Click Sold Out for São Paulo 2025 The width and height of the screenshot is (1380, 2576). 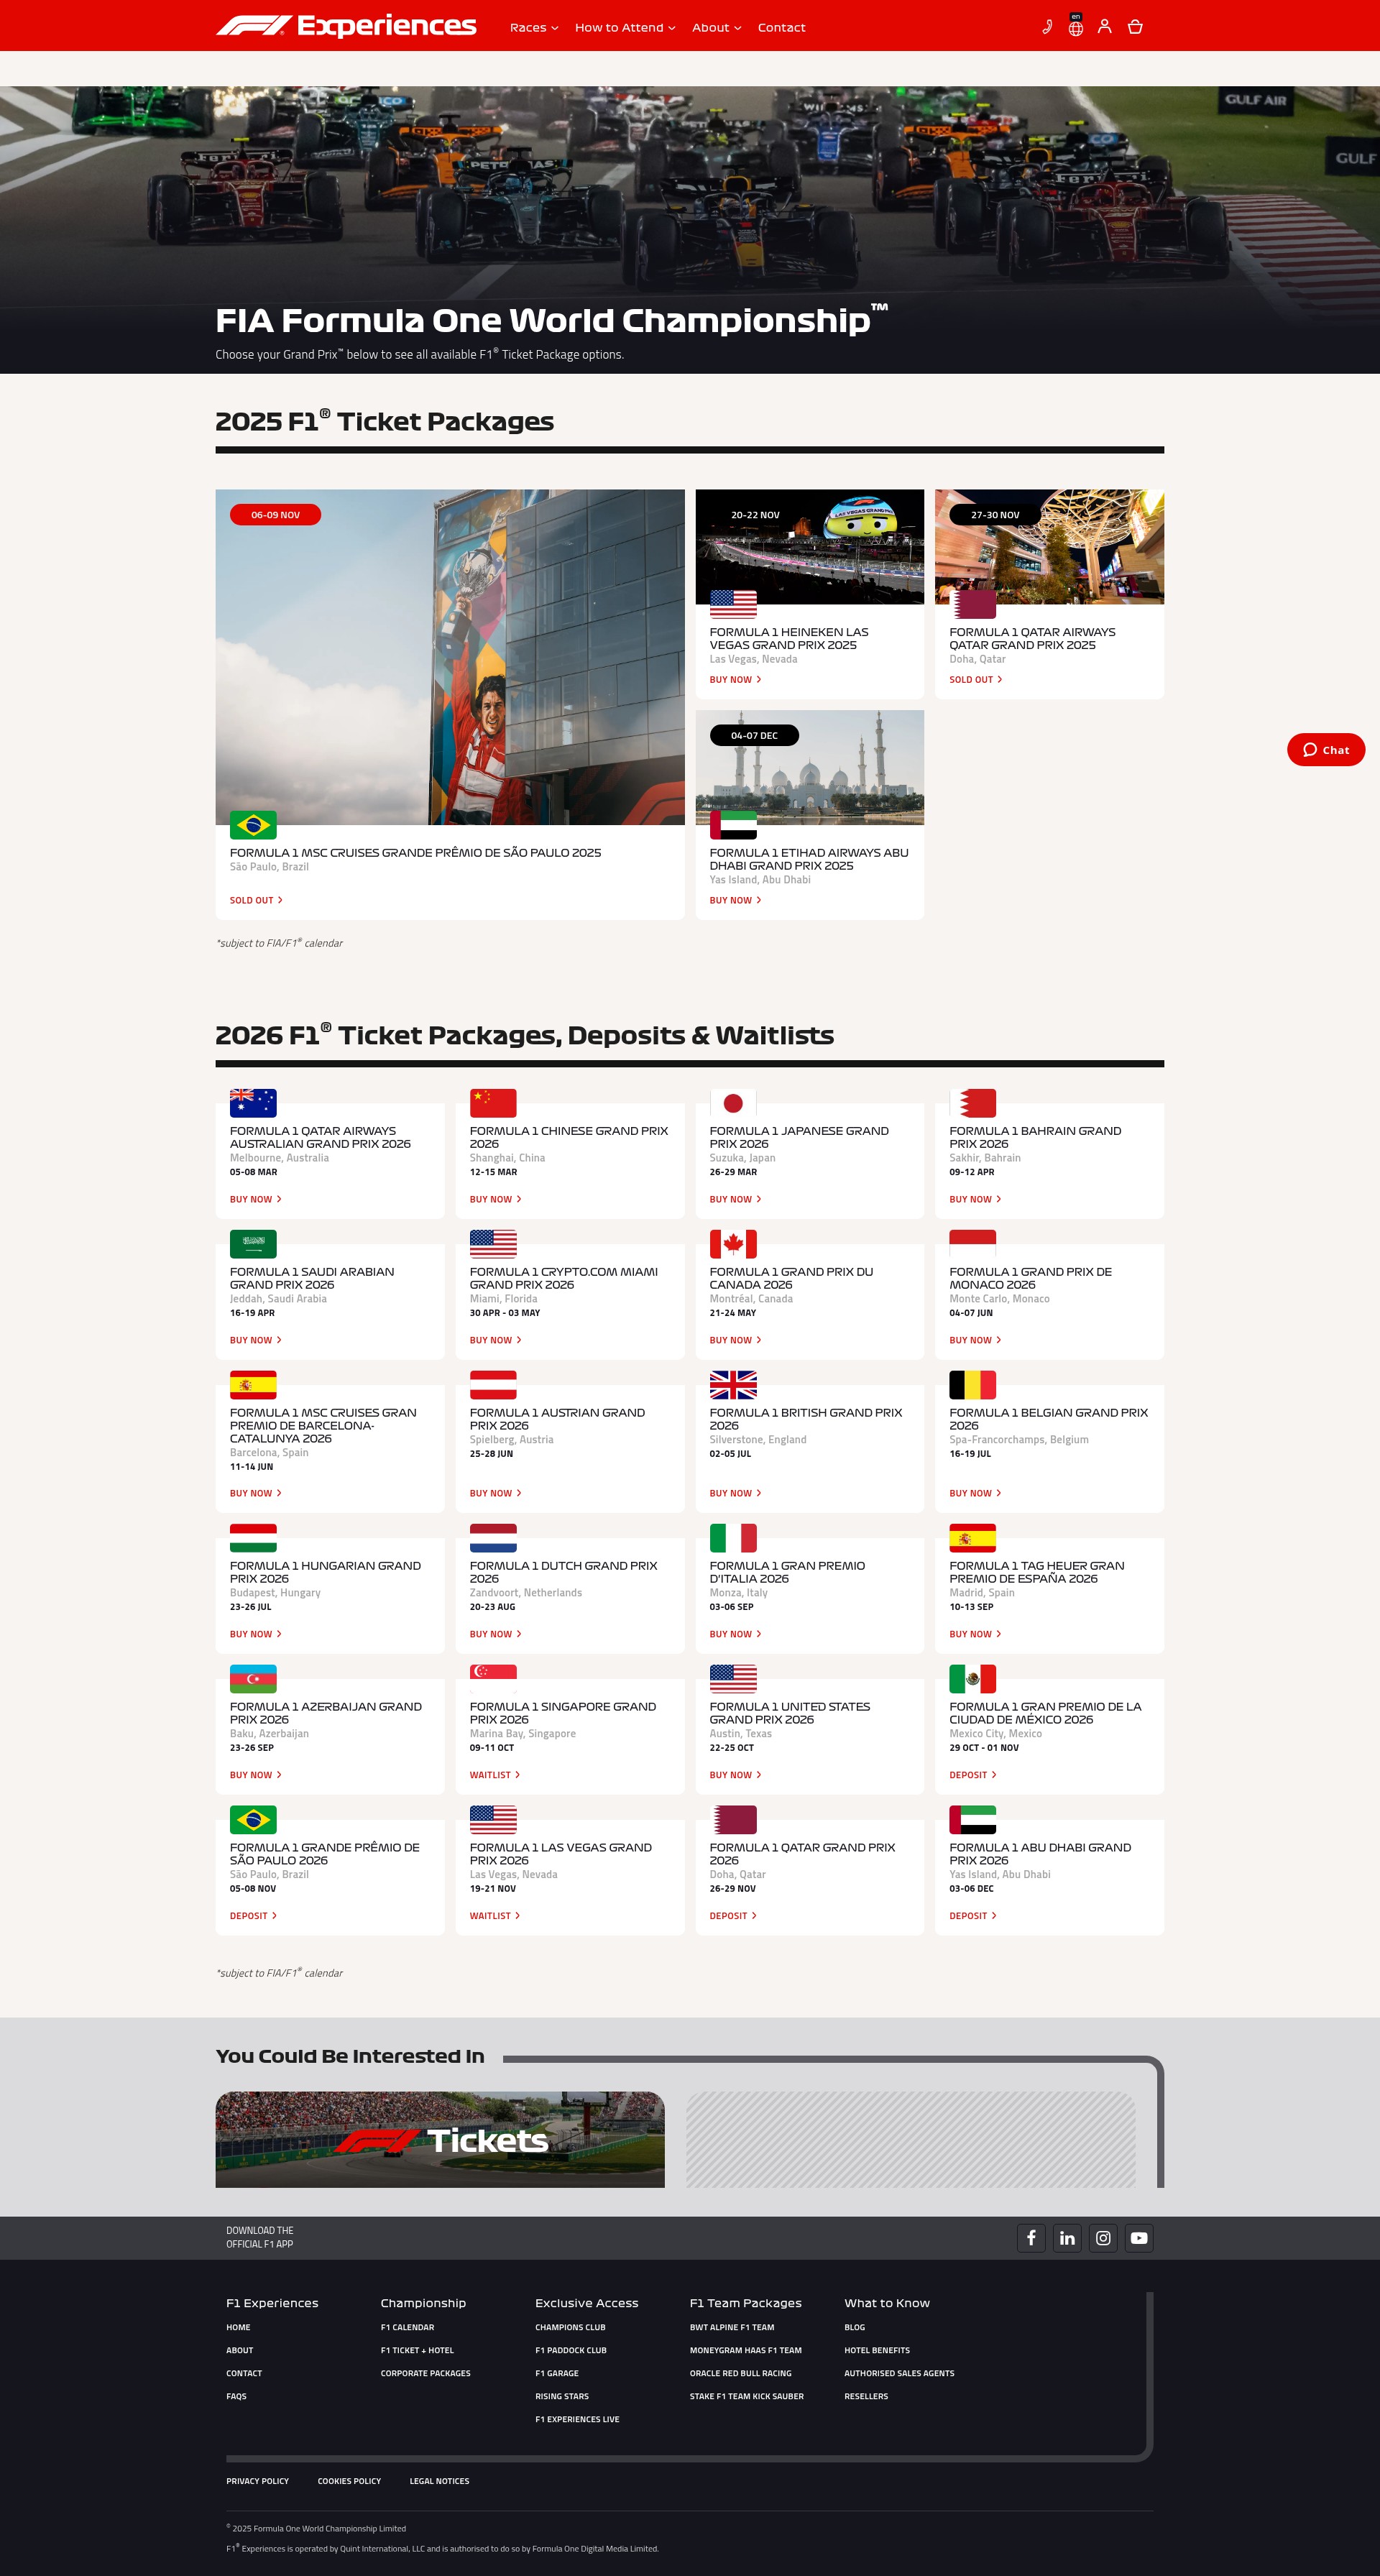pyautogui.click(x=256, y=901)
